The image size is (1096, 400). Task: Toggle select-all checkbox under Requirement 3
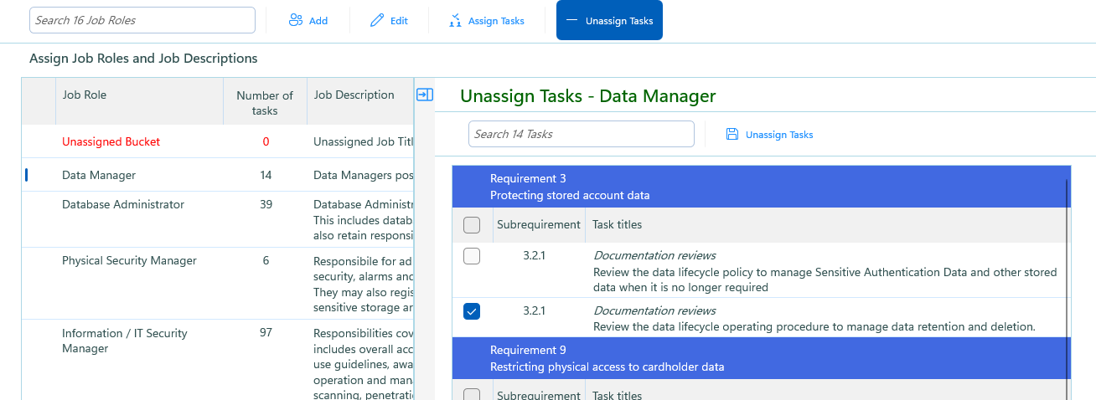(x=472, y=225)
